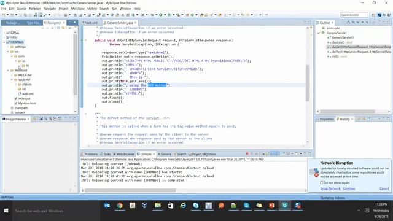Minimize the Outline panel

(383, 22)
